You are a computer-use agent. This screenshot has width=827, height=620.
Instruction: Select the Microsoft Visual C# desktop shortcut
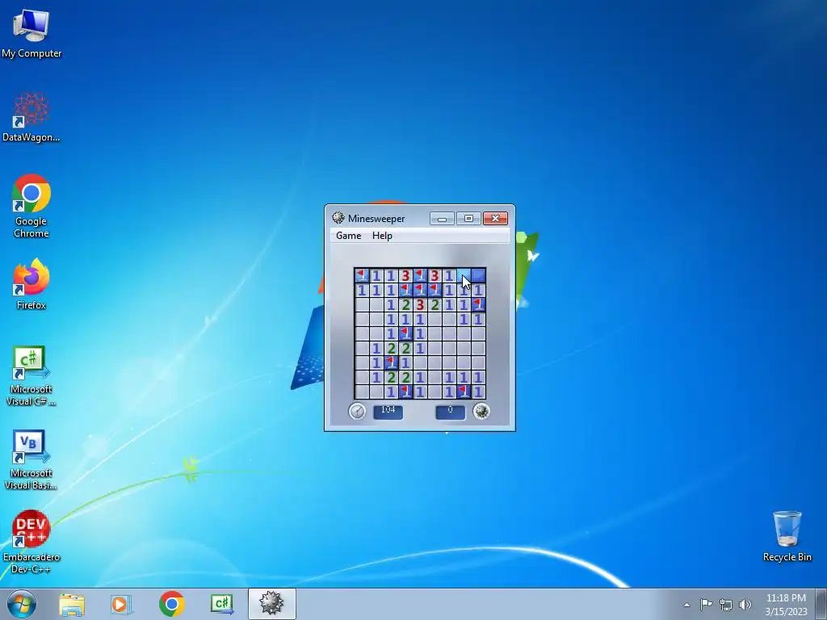(31, 375)
